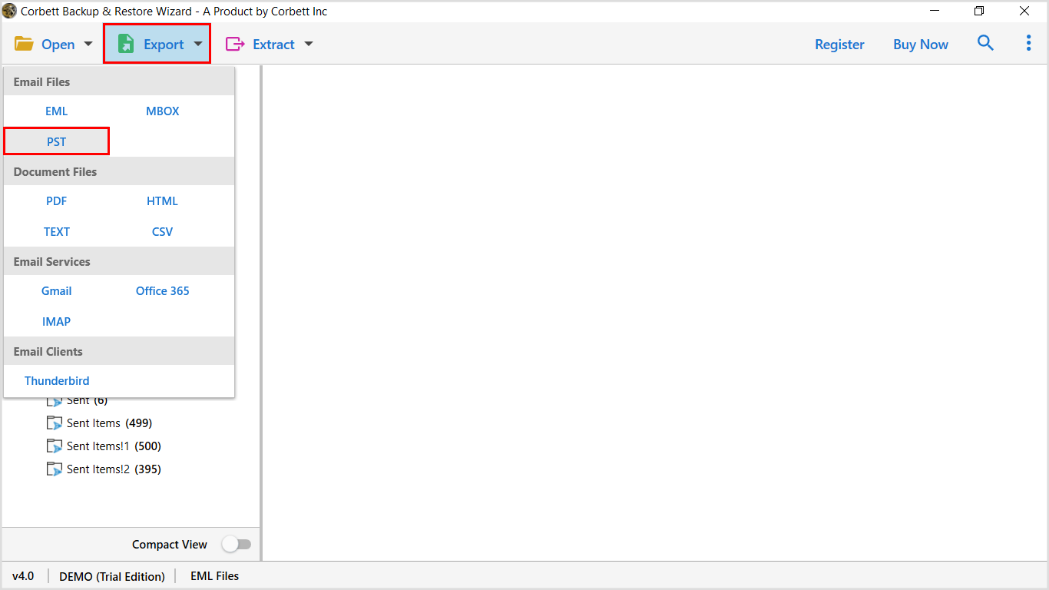Toggle the Compact View switch
1049x590 pixels.
pyautogui.click(x=237, y=544)
